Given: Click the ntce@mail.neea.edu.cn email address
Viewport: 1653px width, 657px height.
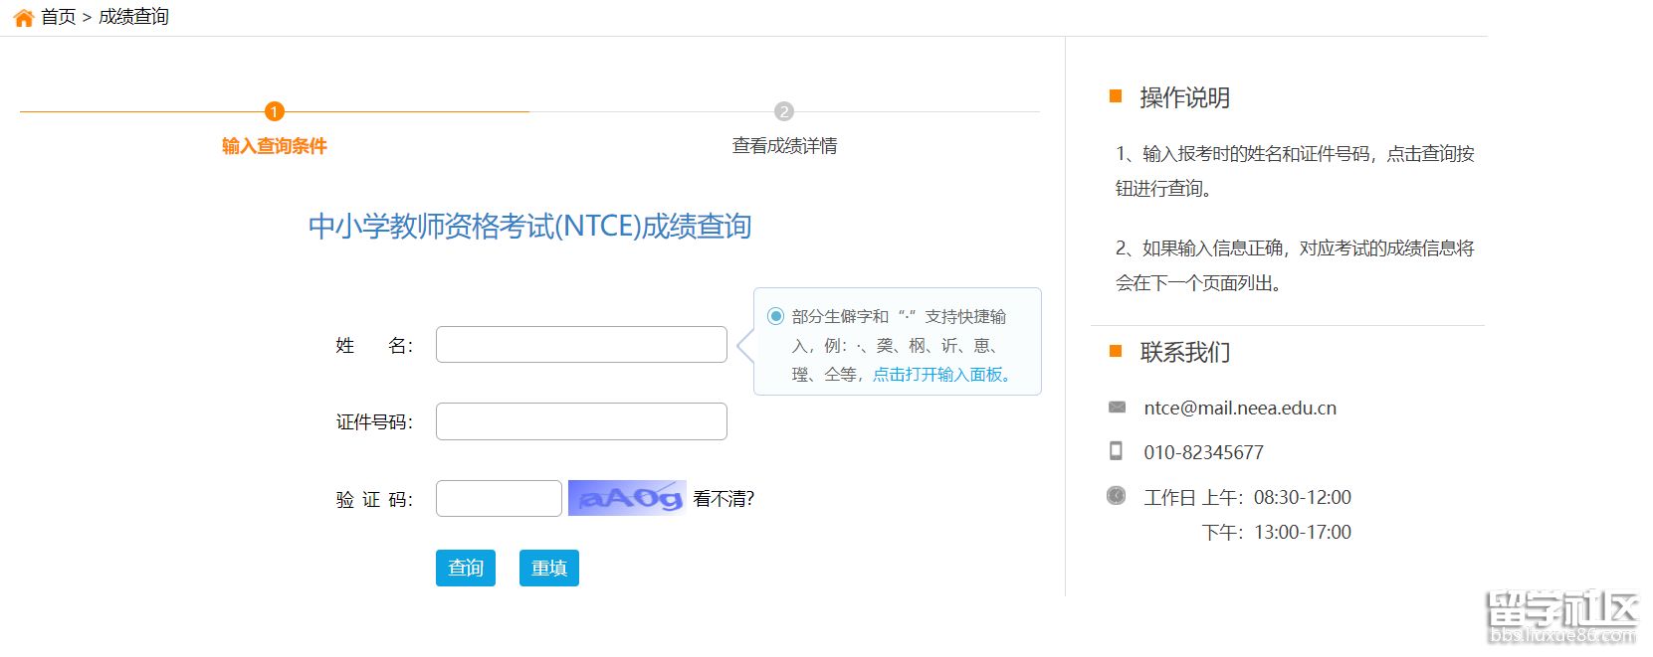Looking at the screenshot, I should [x=1240, y=408].
